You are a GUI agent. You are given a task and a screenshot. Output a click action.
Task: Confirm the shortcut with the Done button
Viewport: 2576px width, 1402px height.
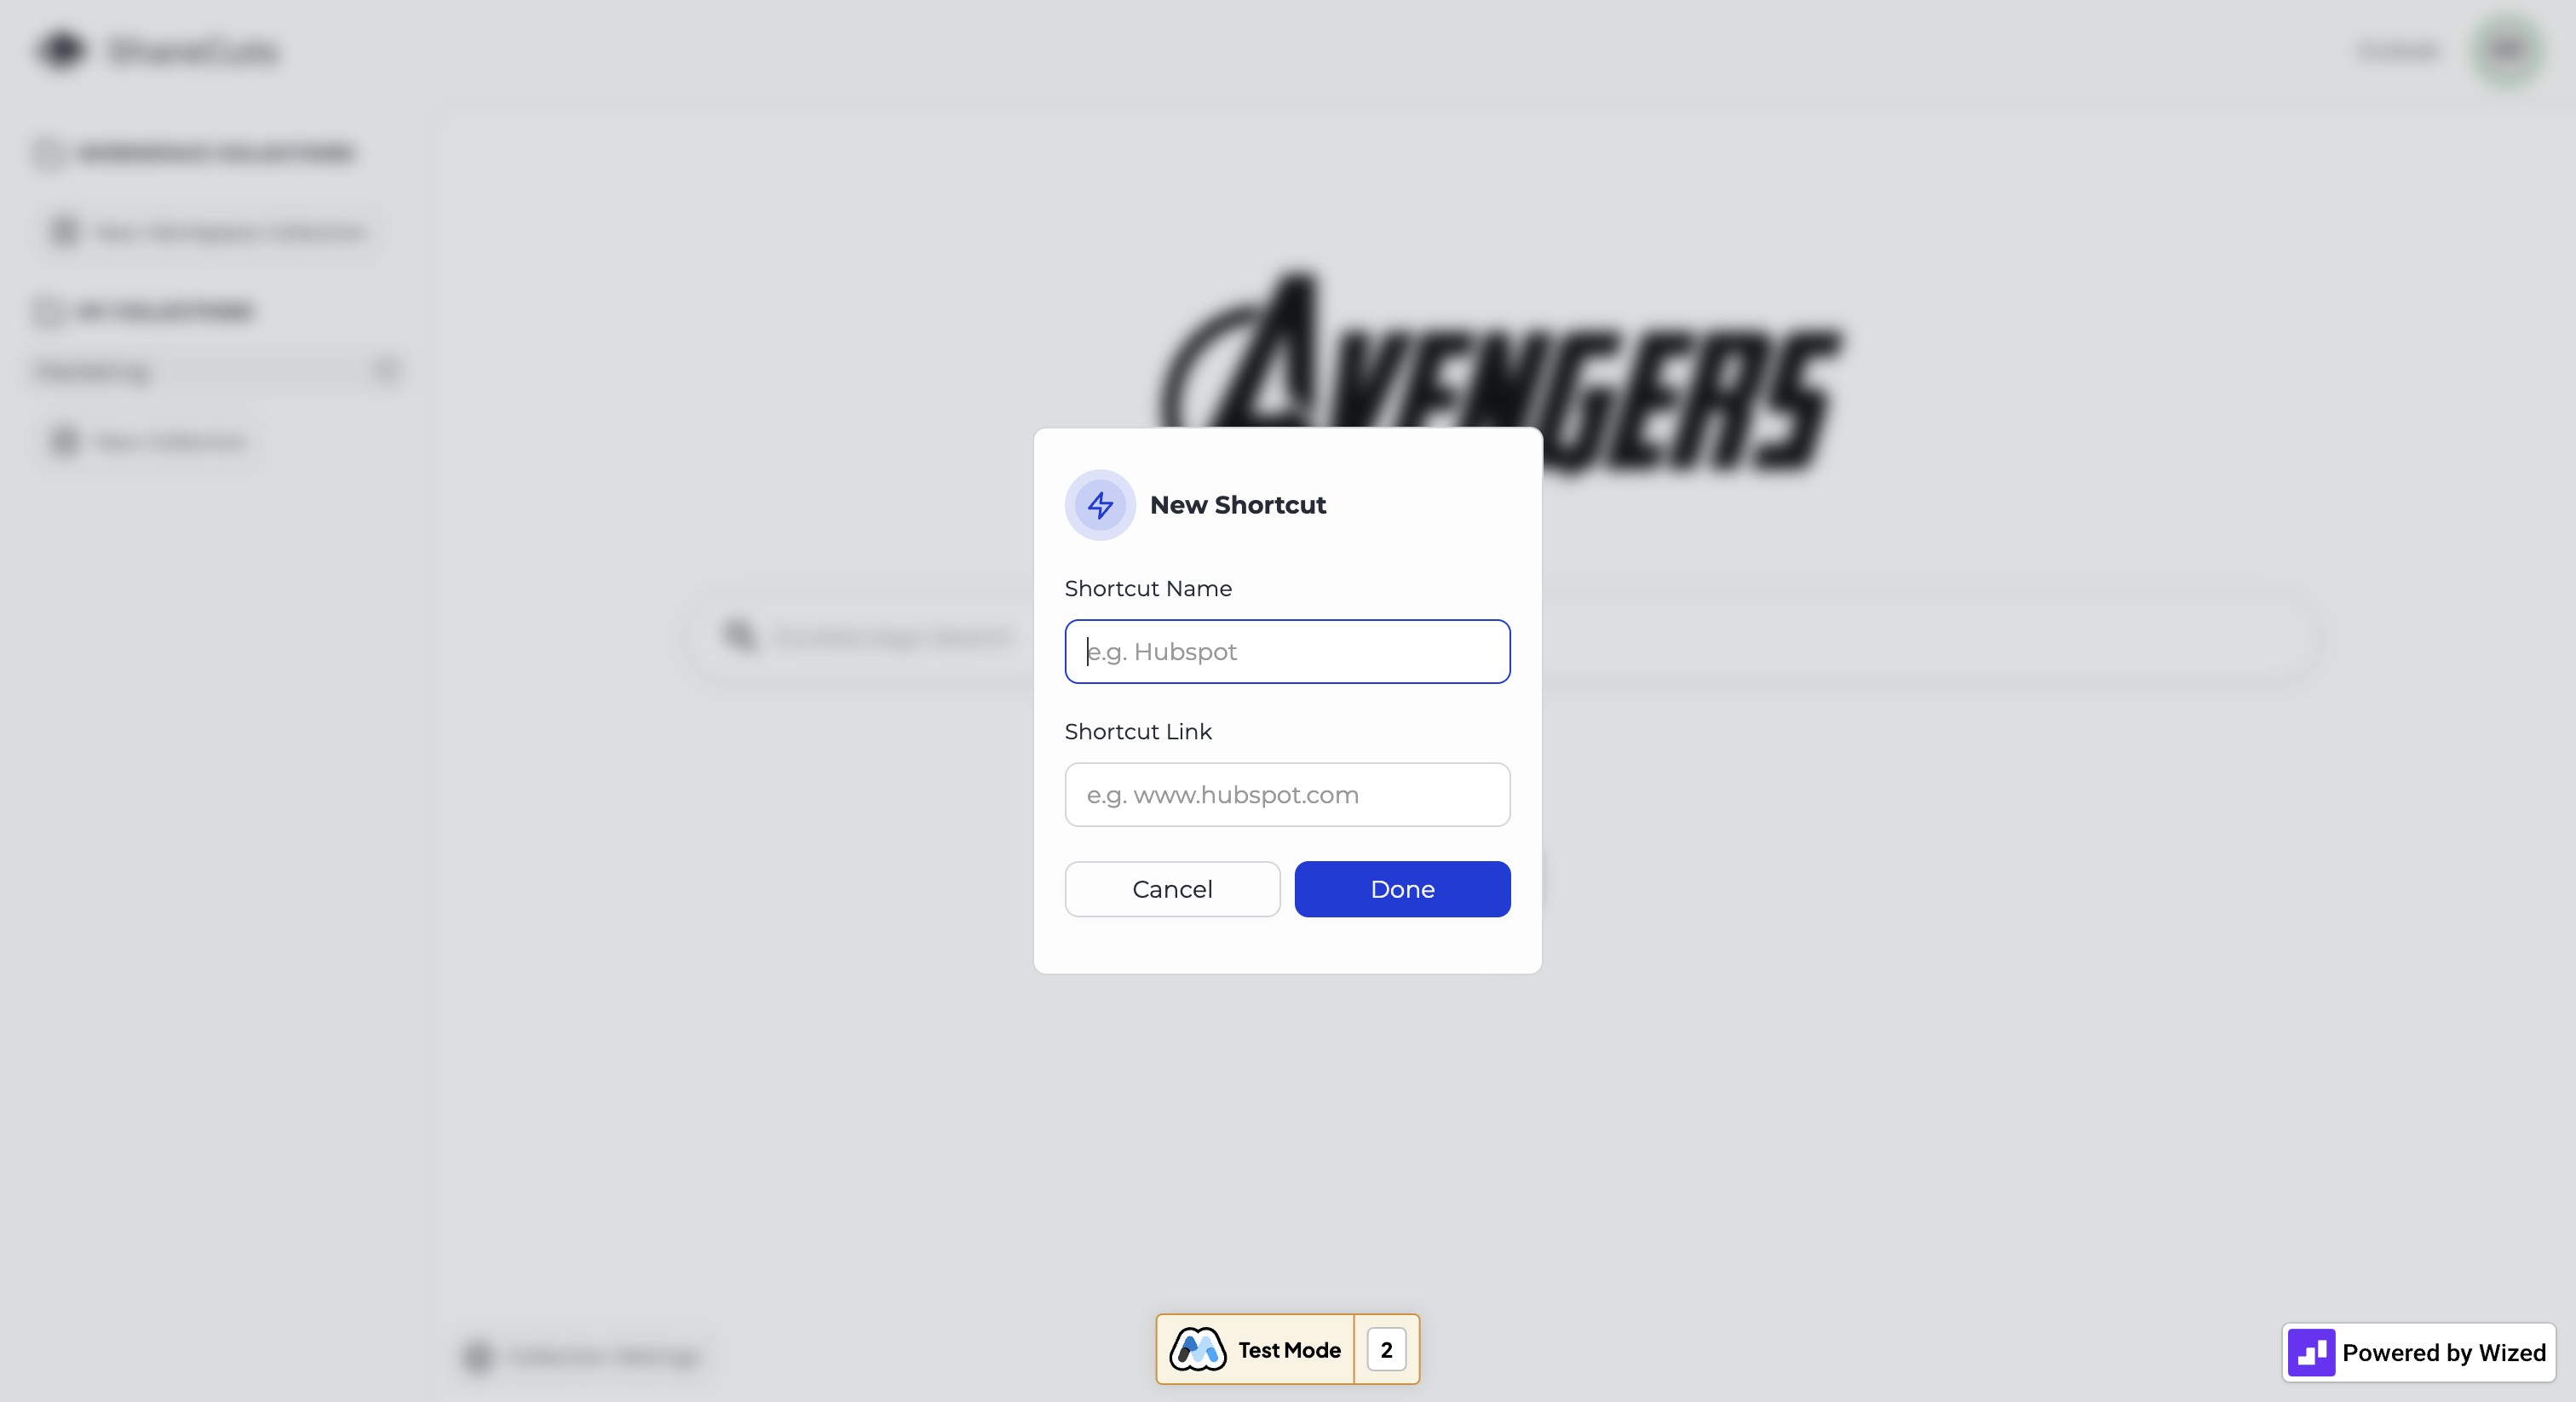[x=1402, y=889]
